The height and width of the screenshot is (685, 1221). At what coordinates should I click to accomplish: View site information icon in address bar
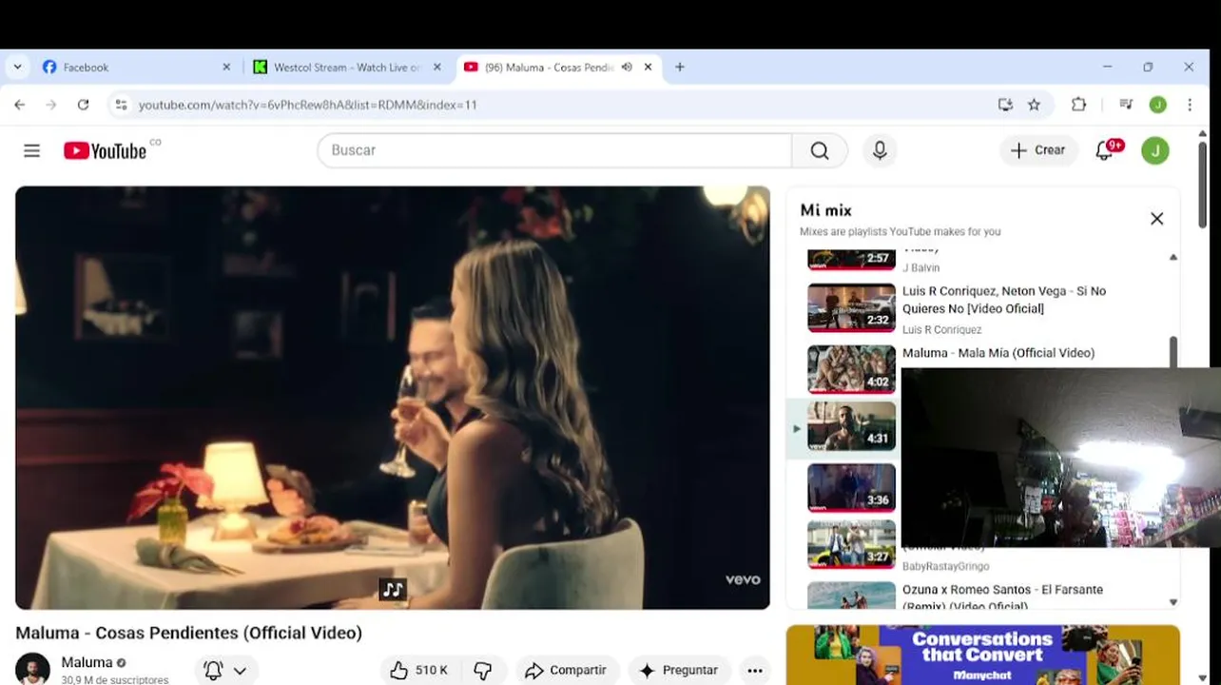121,105
